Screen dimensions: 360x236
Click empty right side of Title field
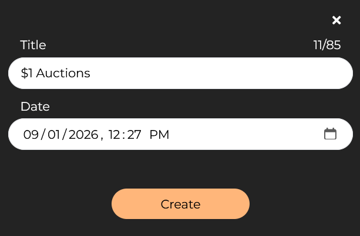pos(220,73)
